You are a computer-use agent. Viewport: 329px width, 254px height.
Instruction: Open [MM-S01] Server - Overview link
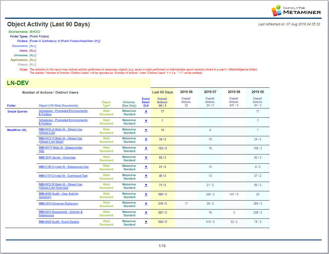point(57,158)
